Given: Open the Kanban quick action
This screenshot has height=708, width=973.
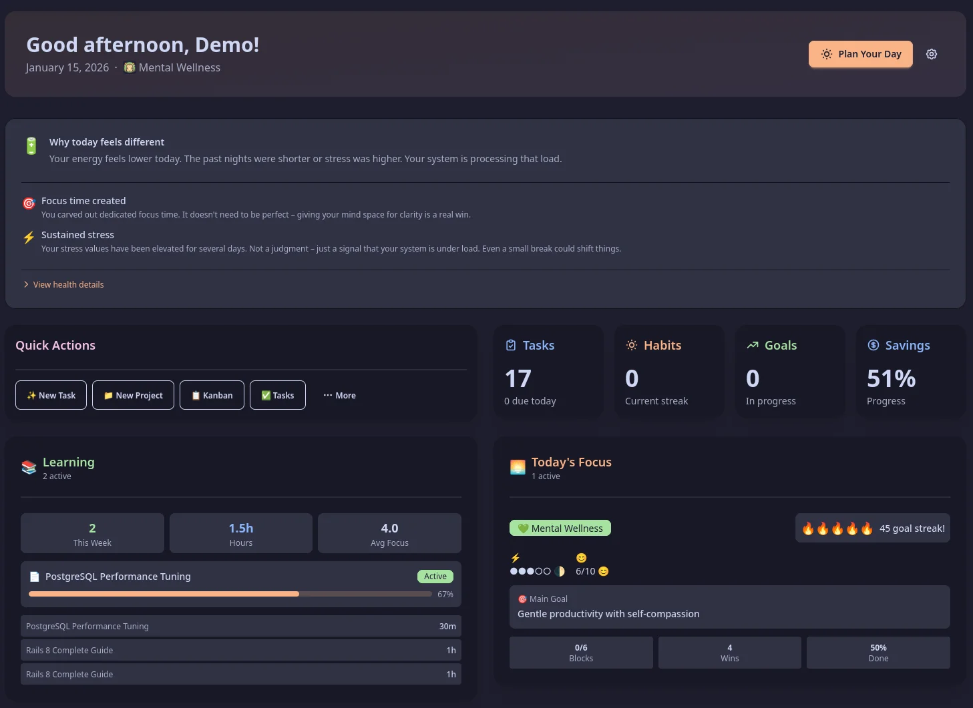Looking at the screenshot, I should 212,395.
